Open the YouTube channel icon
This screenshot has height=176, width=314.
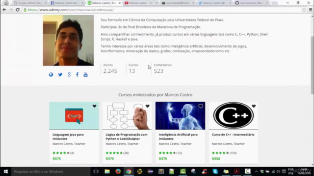coord(85,75)
